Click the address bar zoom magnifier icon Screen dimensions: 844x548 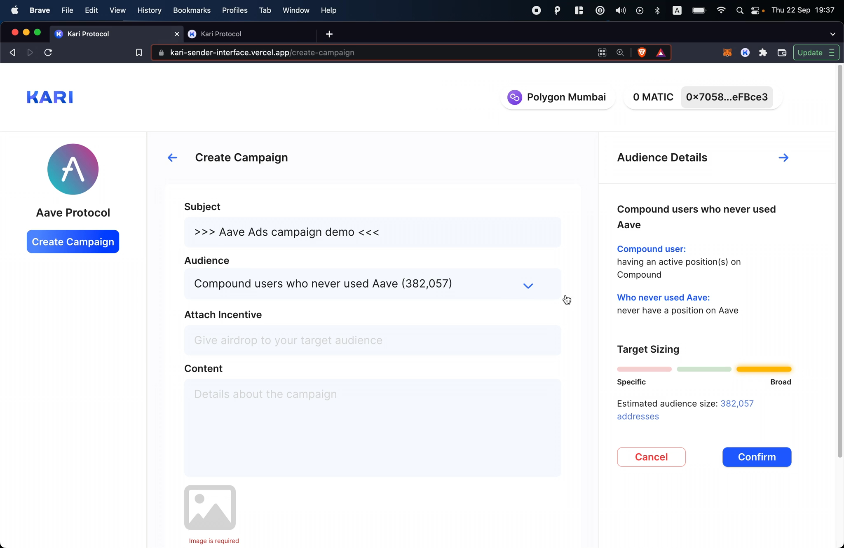pyautogui.click(x=620, y=52)
